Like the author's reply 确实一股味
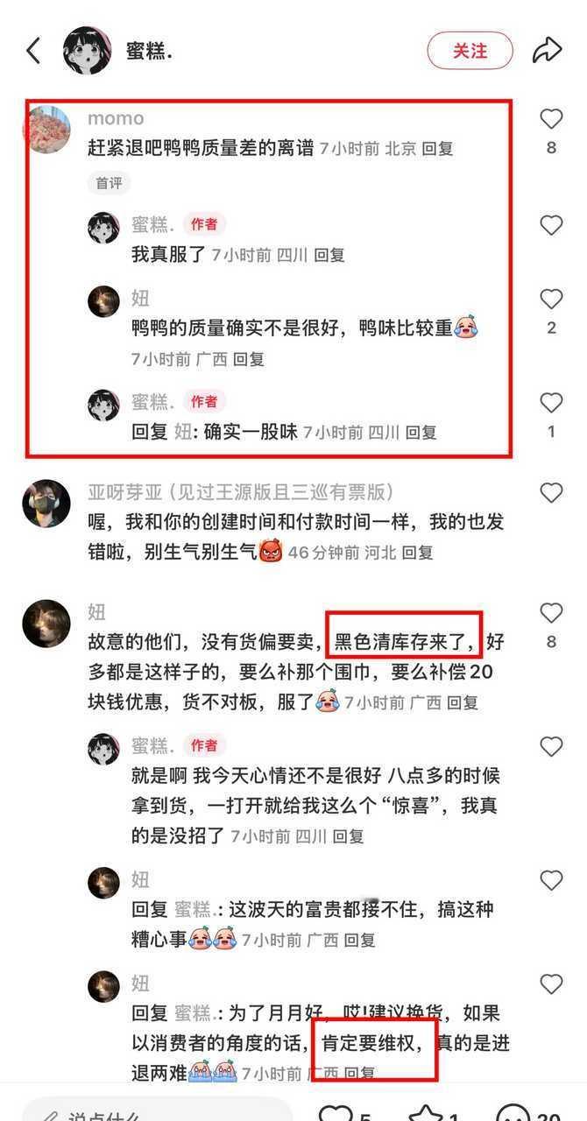 pos(551,403)
